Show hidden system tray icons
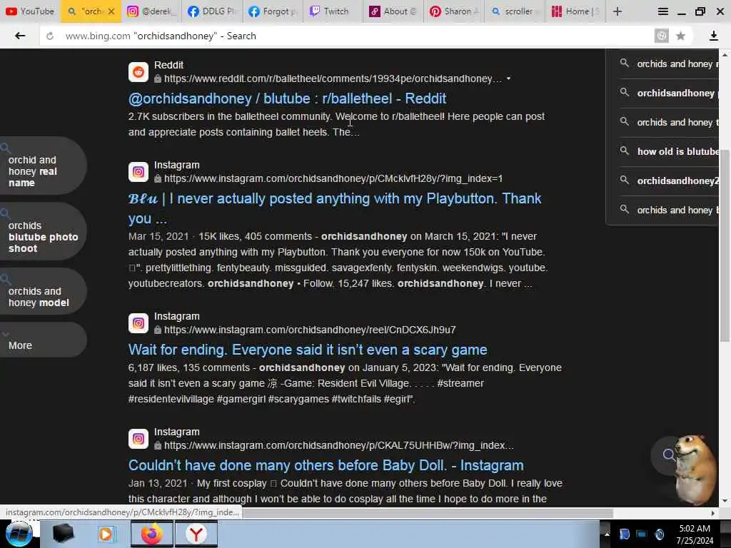Viewport: 731px width, 548px height. (607, 534)
